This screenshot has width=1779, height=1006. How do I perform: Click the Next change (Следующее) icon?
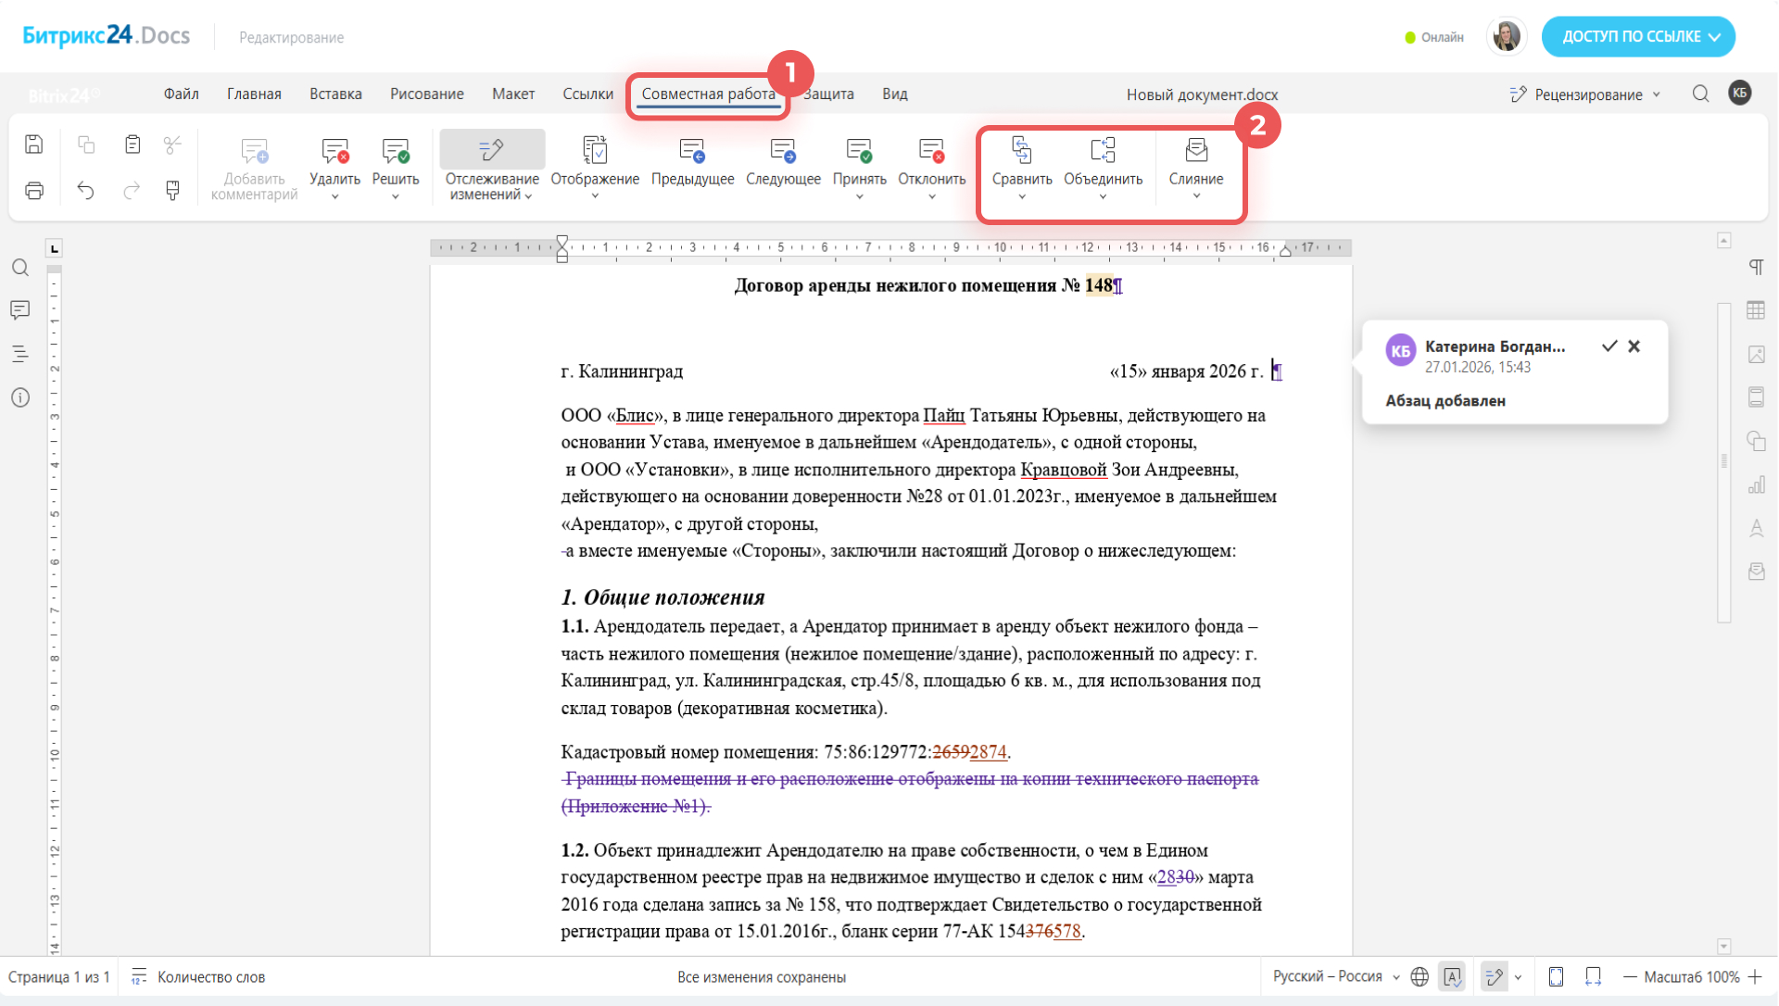783,151
